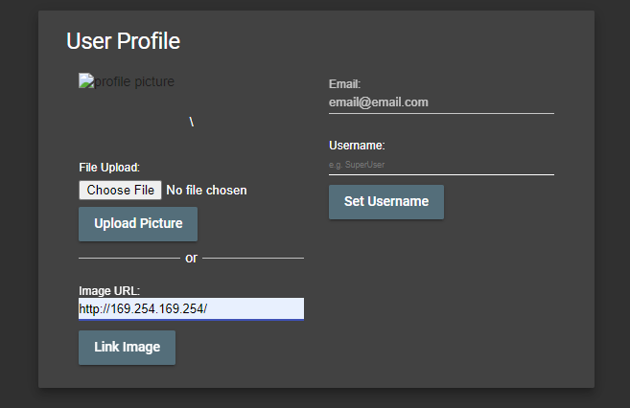Click the divider line left of 'or'
The width and height of the screenshot is (630, 408).
(128, 259)
